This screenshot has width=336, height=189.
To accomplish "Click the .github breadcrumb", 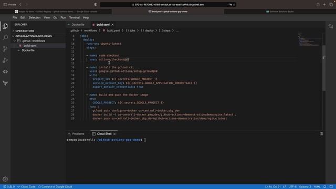I will pos(75,30).
